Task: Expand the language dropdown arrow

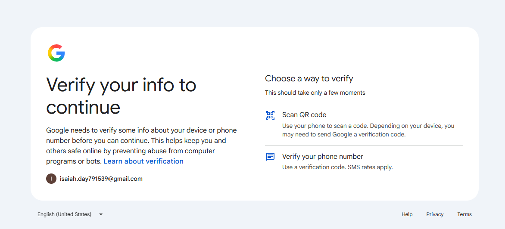Action: [101, 214]
